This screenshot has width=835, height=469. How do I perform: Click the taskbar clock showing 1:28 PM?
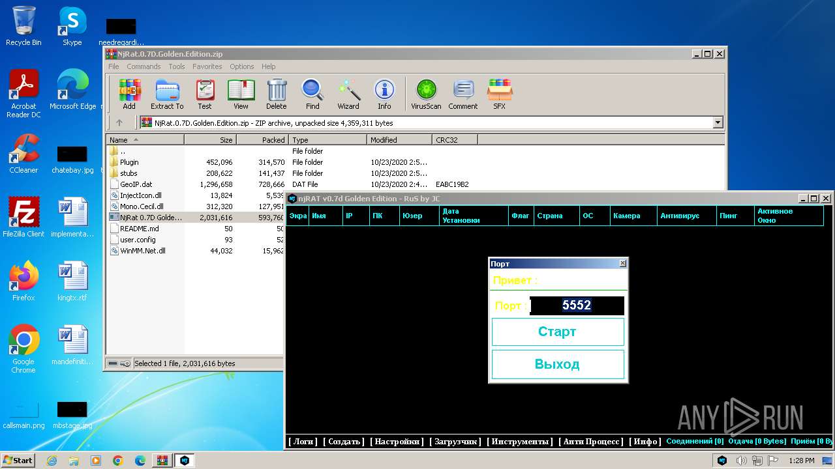coord(801,461)
